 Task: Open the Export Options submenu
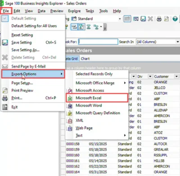33,74
